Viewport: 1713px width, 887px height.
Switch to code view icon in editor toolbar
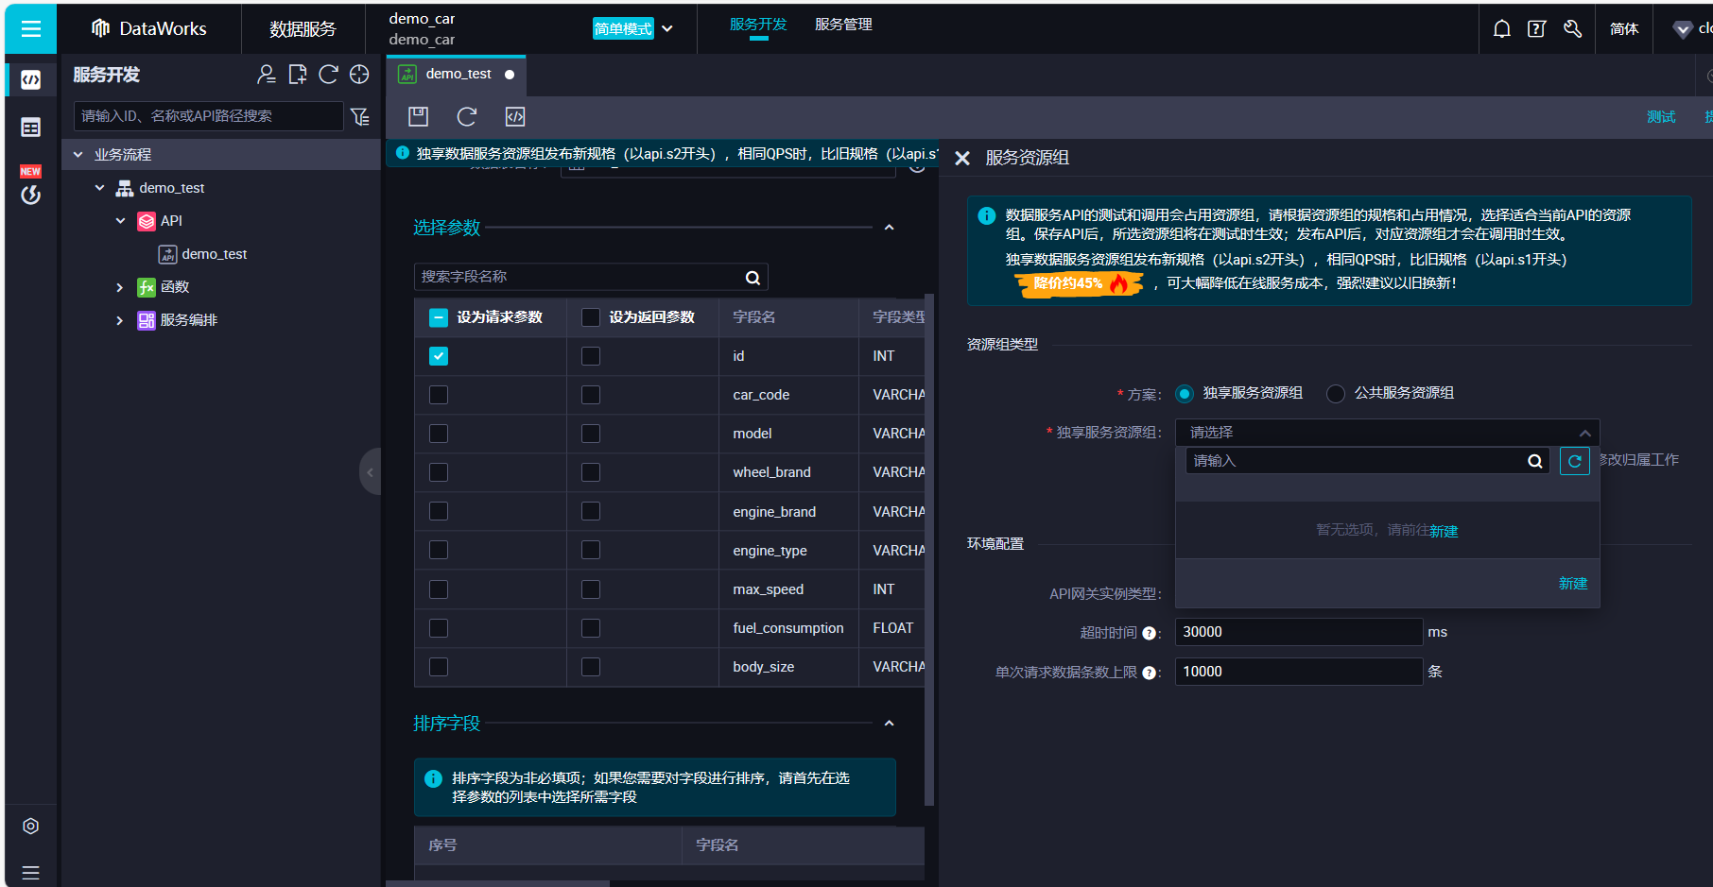tap(515, 116)
